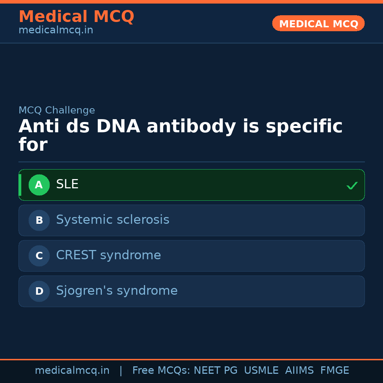Screen dimensions: 383x383
Task: Click the green checkmark icon
Action: tap(352, 185)
